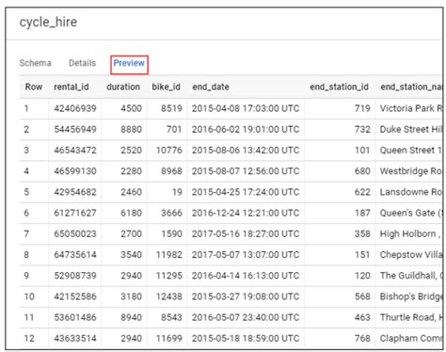Select rental_id cell 42406939
Viewport: 446px width, 352px height.
click(75, 108)
